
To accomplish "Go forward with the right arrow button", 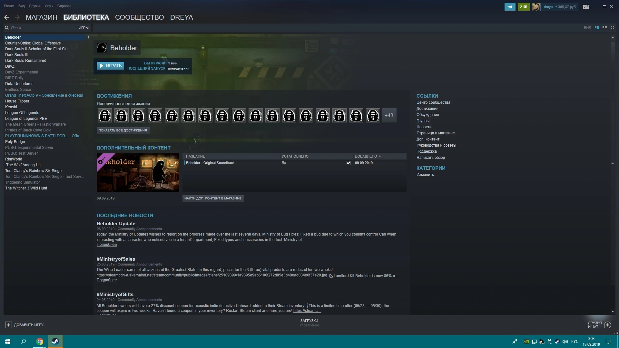I will 17,17.
